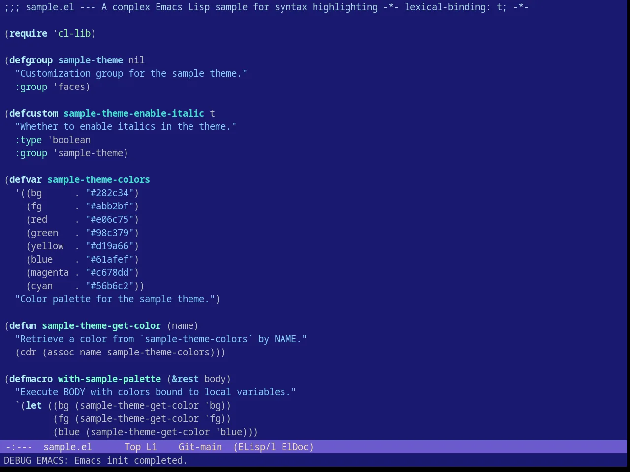Click the defun keyword
Viewport: 630px width, 472px height.
point(23,325)
